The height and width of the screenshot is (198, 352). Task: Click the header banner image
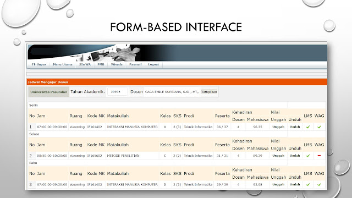point(177,53)
